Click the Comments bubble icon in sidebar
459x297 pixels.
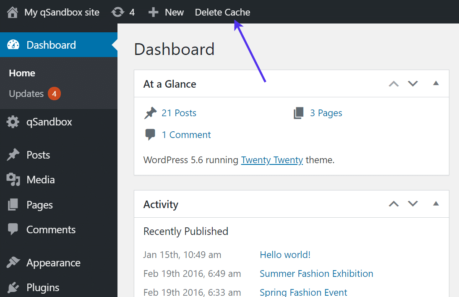coord(14,229)
